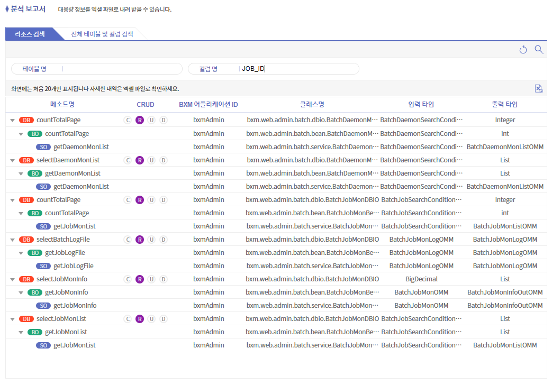Collapse the selectJobMonInfo DB row

(x=13, y=280)
